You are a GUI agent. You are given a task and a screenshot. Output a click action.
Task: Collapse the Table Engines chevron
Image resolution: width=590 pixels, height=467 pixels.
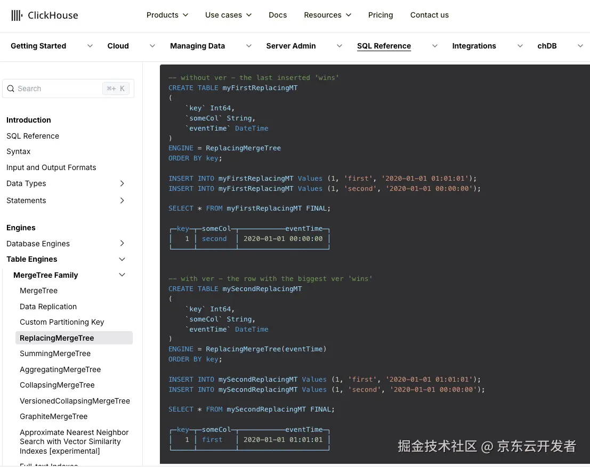click(x=122, y=259)
